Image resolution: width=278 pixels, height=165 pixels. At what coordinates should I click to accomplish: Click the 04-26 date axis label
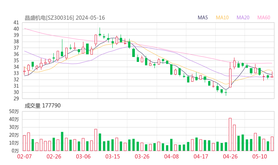click(230, 156)
